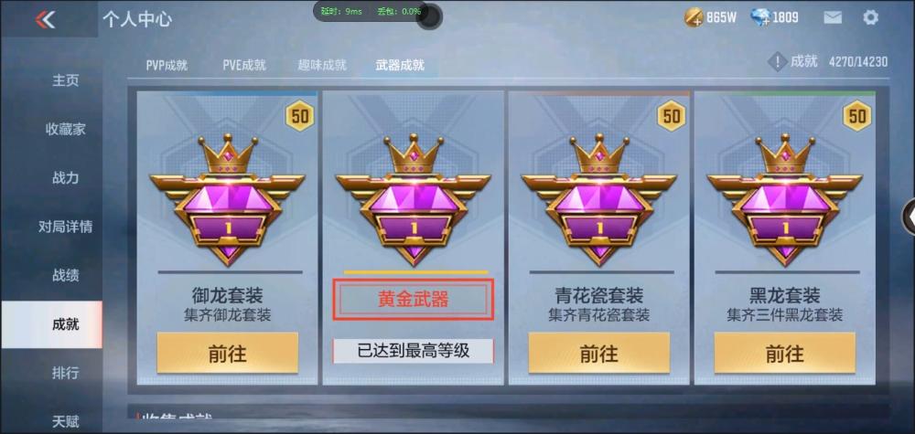This screenshot has width=915, height=434.
Task: Open the mail envelope icon
Action: coord(833,17)
